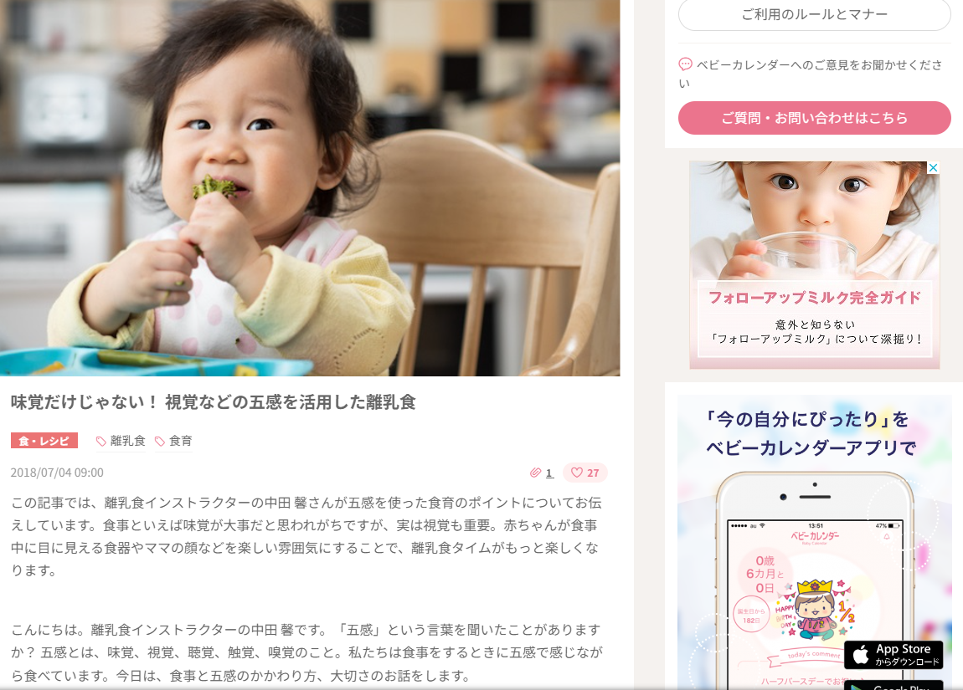Click the ベビーカレンダーアプリ promo banner heading
Image resolution: width=963 pixels, height=690 pixels.
point(811,433)
